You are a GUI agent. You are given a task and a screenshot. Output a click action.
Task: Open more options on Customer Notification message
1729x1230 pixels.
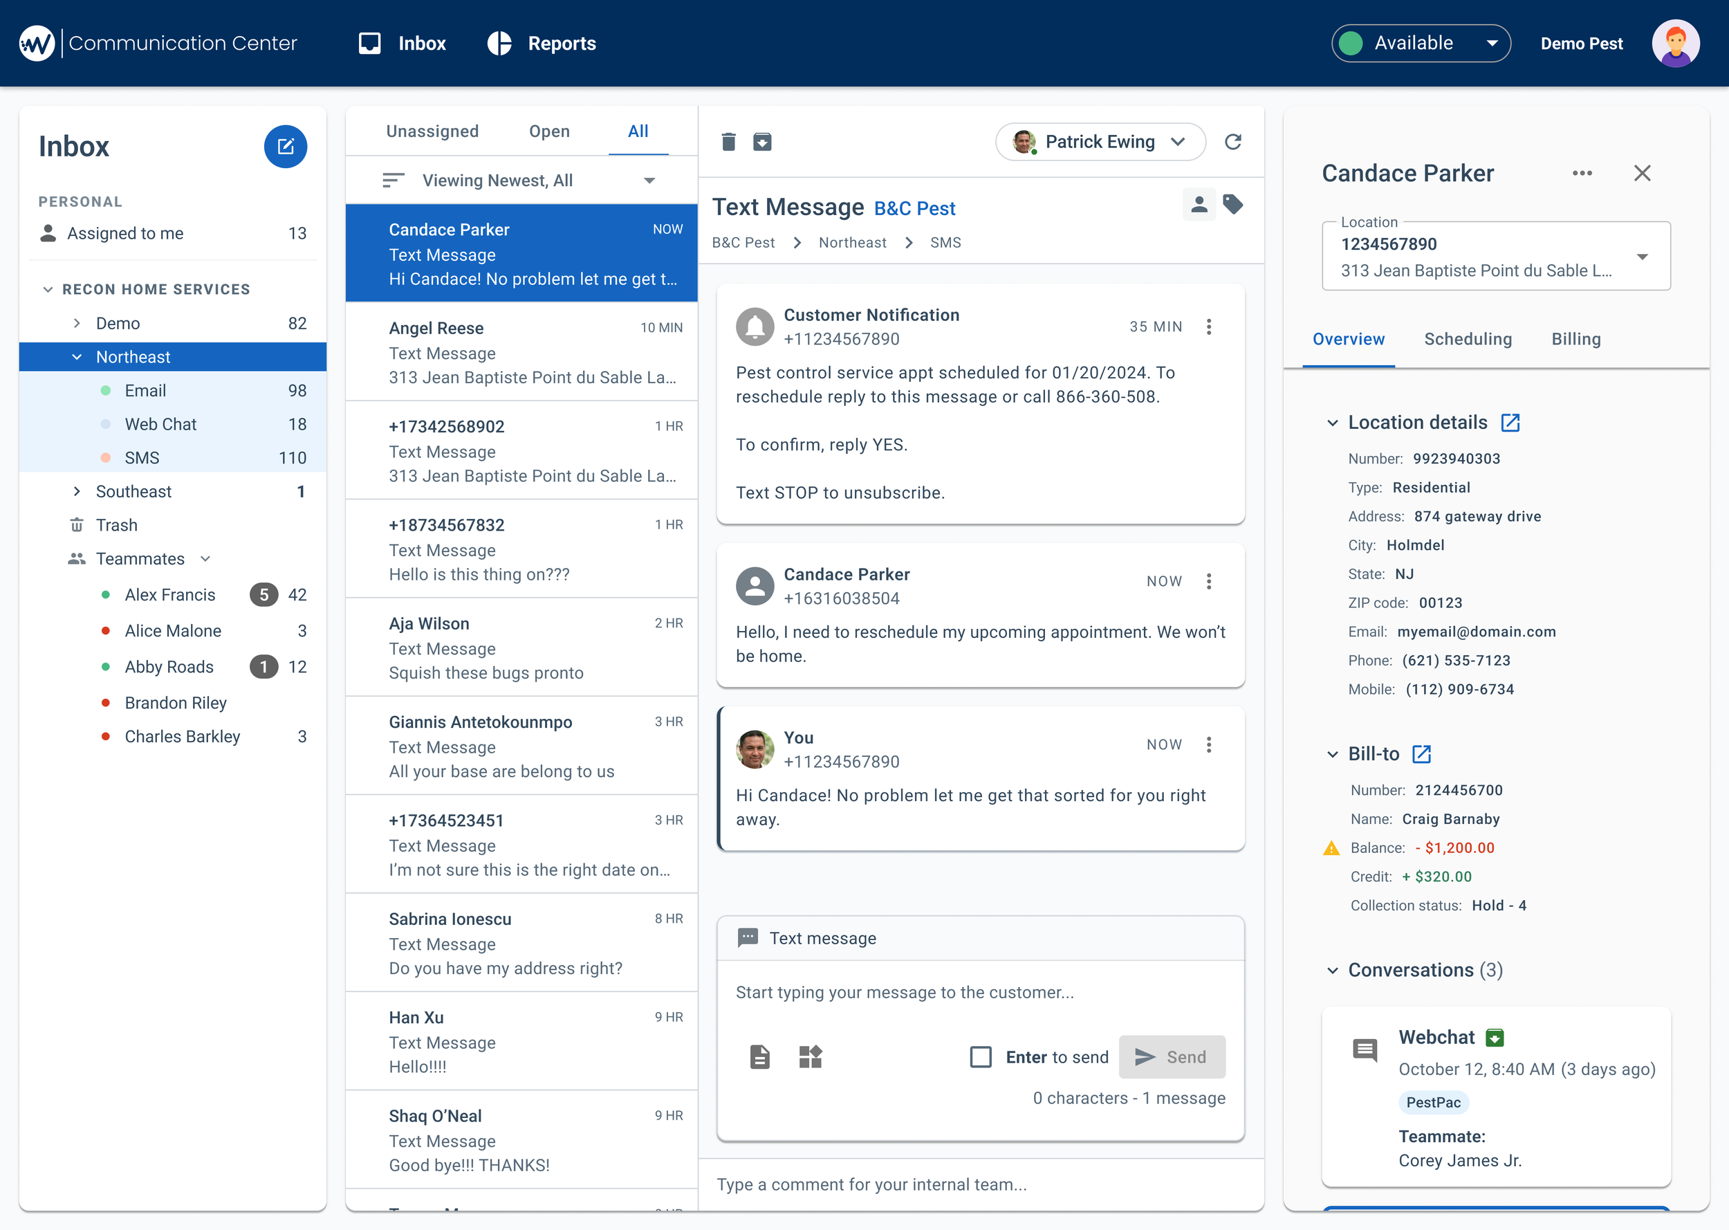(1209, 327)
